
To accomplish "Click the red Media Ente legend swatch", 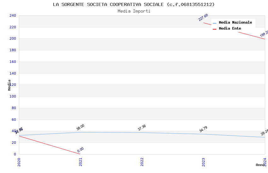I will tap(214, 29).
